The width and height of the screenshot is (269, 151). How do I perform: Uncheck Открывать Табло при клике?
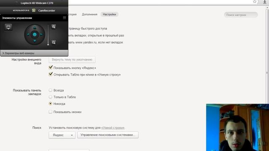coord(50,74)
